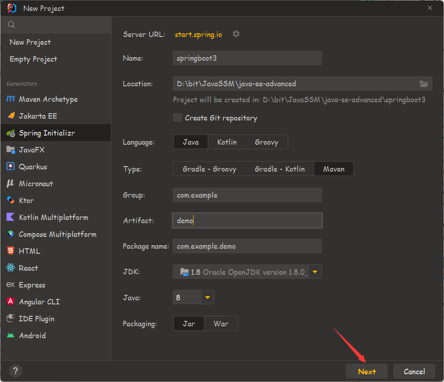Click the Maven Archetype generator icon

click(11, 99)
